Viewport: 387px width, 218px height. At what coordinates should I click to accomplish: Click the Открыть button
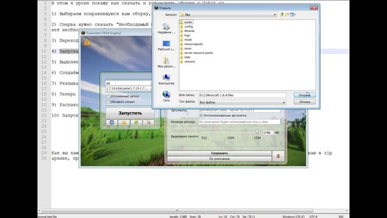pyautogui.click(x=304, y=95)
